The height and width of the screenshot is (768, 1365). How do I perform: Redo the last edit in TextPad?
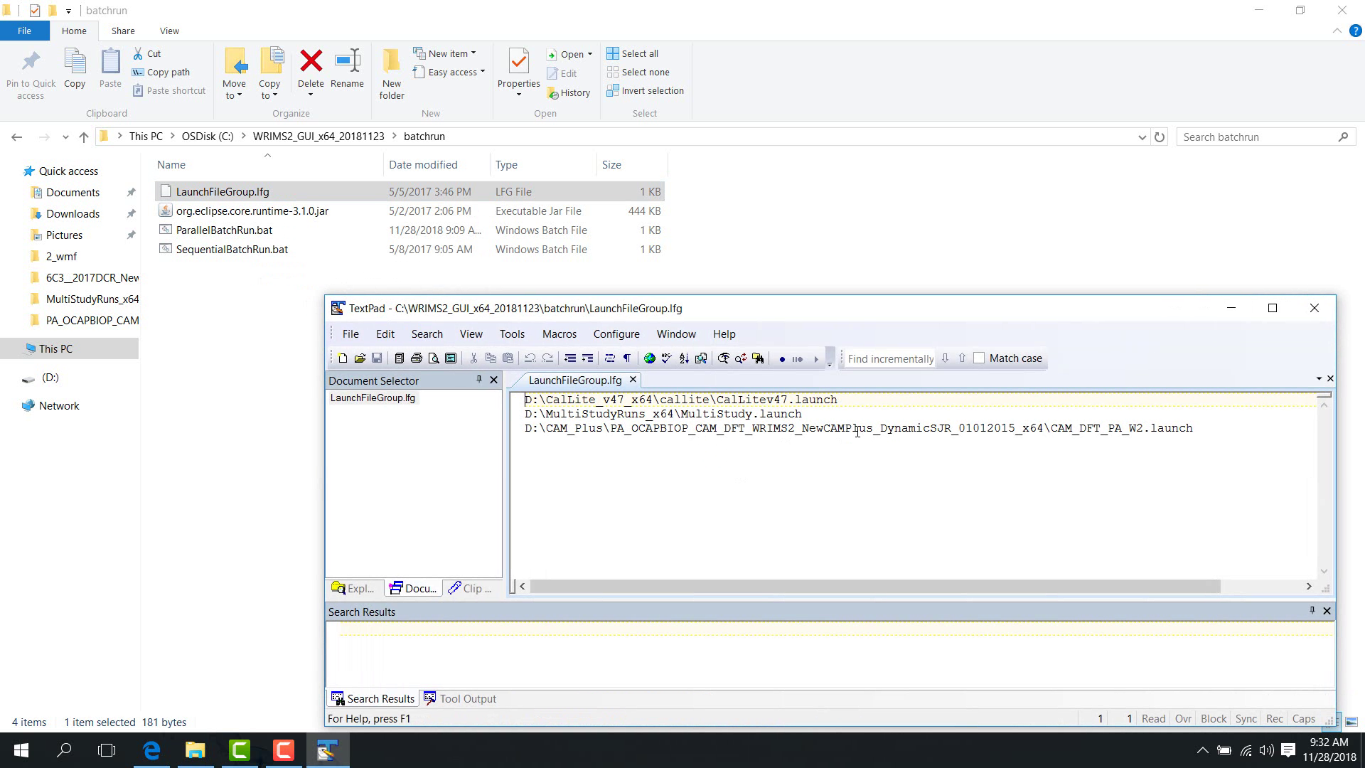click(547, 358)
